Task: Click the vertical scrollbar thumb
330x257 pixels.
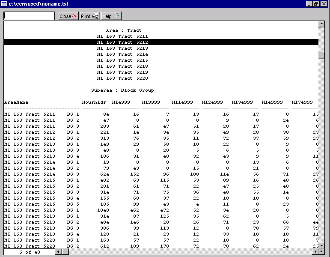Action: 321,56
